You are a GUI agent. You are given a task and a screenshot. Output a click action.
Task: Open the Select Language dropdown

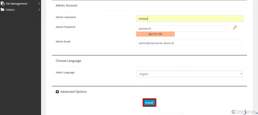tap(190, 74)
